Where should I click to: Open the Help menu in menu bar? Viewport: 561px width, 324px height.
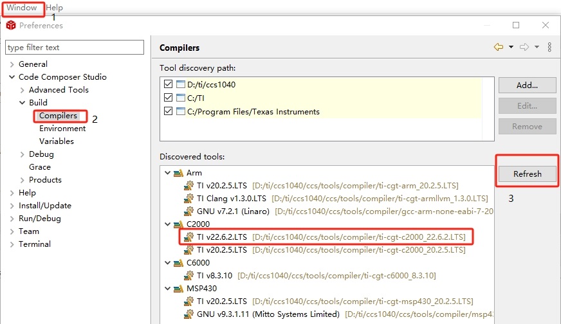[55, 8]
